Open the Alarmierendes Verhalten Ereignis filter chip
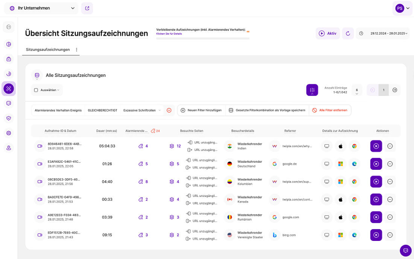Image resolution: width=414 pixels, height=259 pixels. (58, 110)
